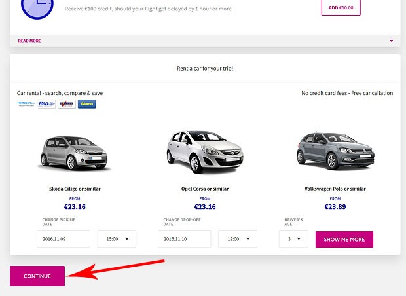Click the second car rental brand logo
Image resolution: width=406 pixels, height=296 pixels.
pyautogui.click(x=46, y=104)
